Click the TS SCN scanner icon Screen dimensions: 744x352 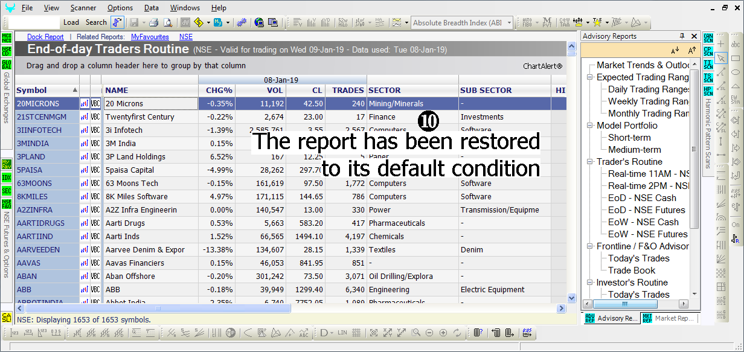708,77
